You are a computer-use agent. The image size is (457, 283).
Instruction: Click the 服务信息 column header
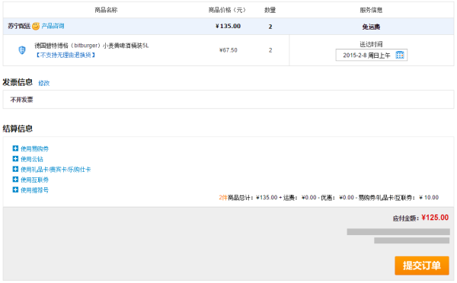pyautogui.click(x=371, y=10)
